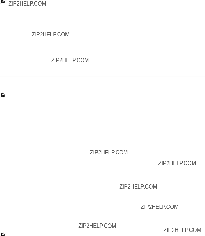
Task: Click ZIP2HELP.COM watermark just above first divider
Action: pyautogui.click(x=70, y=60)
